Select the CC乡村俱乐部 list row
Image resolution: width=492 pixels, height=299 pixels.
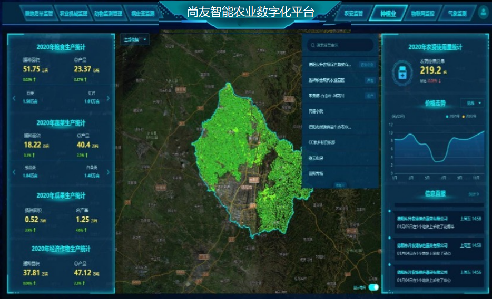click(340, 142)
